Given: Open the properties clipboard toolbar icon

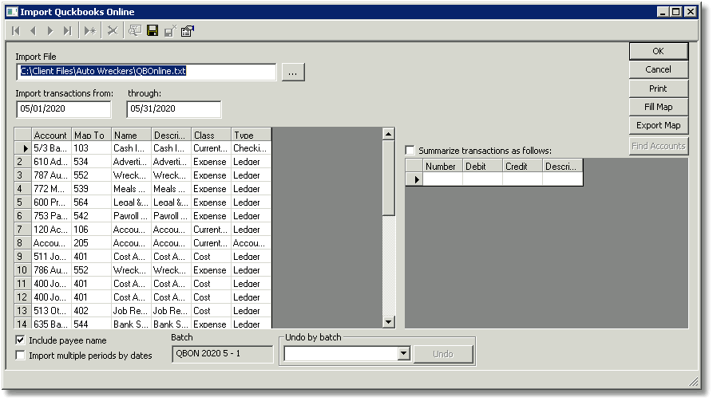Looking at the screenshot, I should point(188,31).
